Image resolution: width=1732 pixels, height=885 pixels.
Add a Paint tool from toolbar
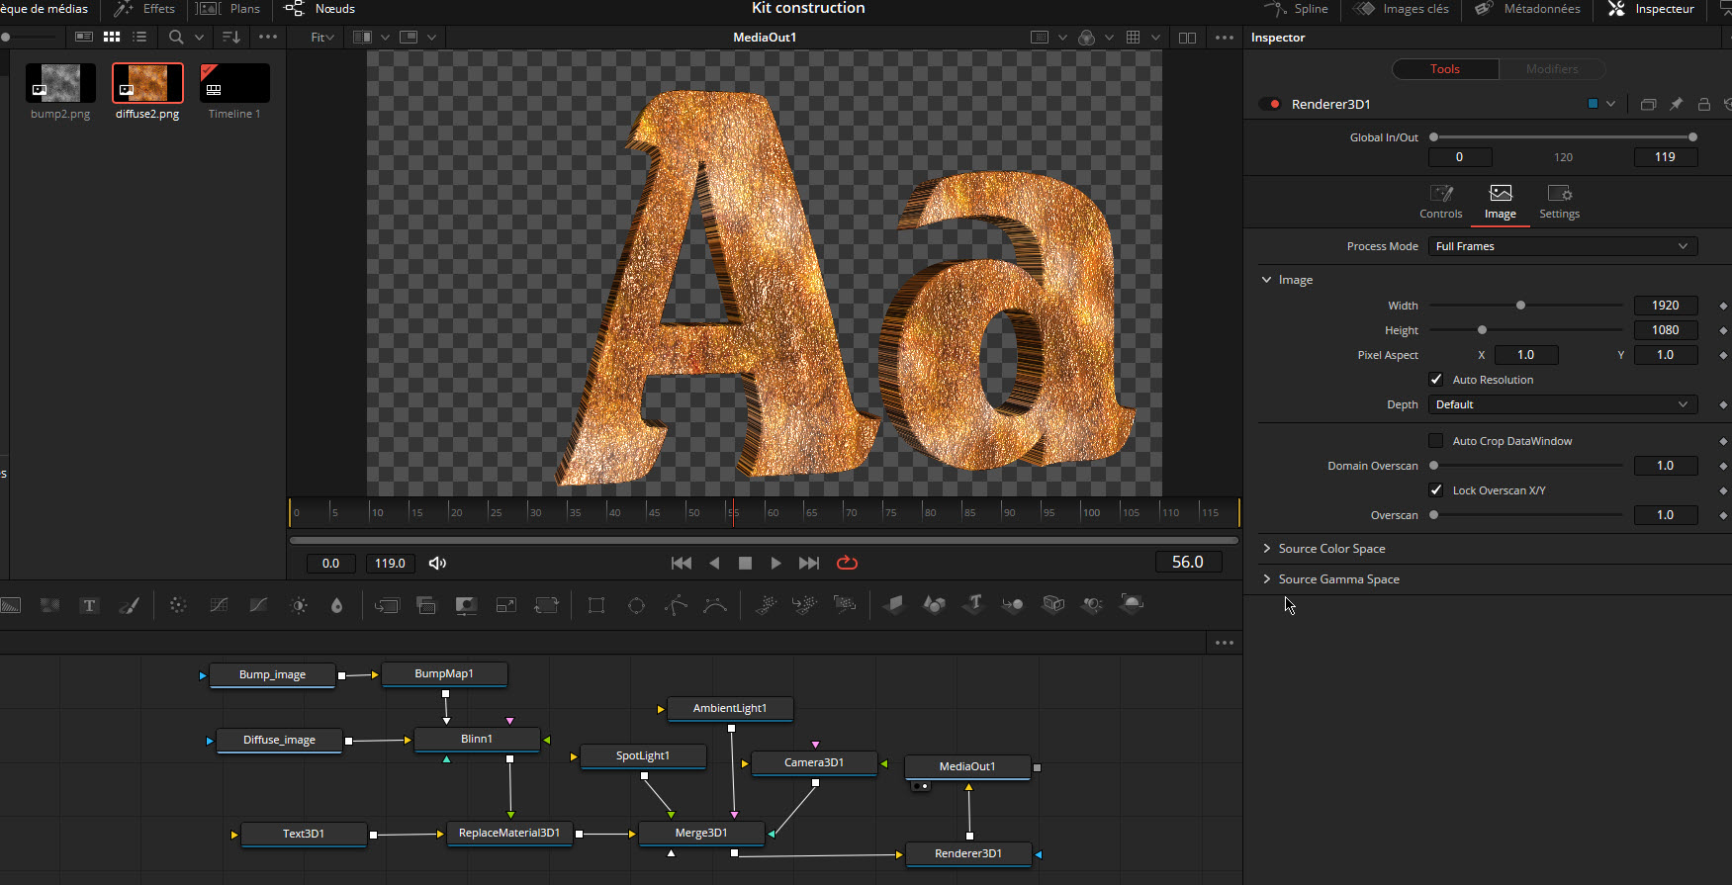click(130, 605)
